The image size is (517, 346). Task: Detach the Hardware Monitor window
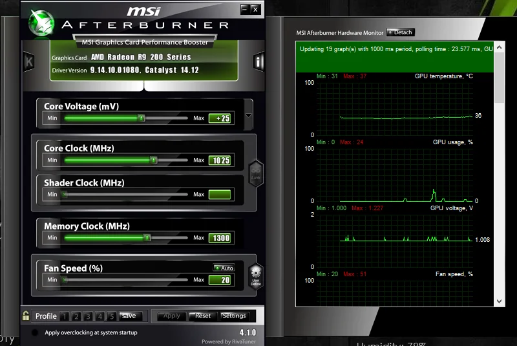401,32
